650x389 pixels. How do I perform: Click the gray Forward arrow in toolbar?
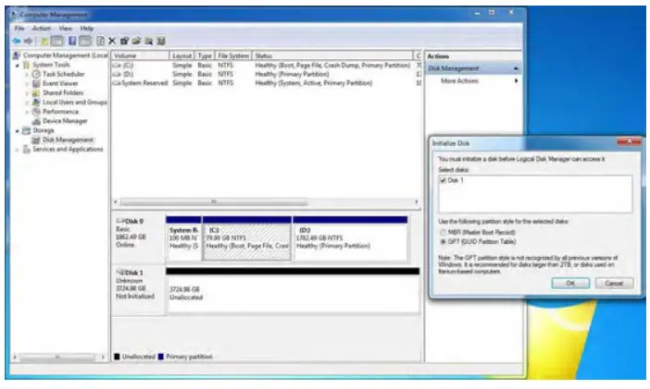[x=28, y=41]
